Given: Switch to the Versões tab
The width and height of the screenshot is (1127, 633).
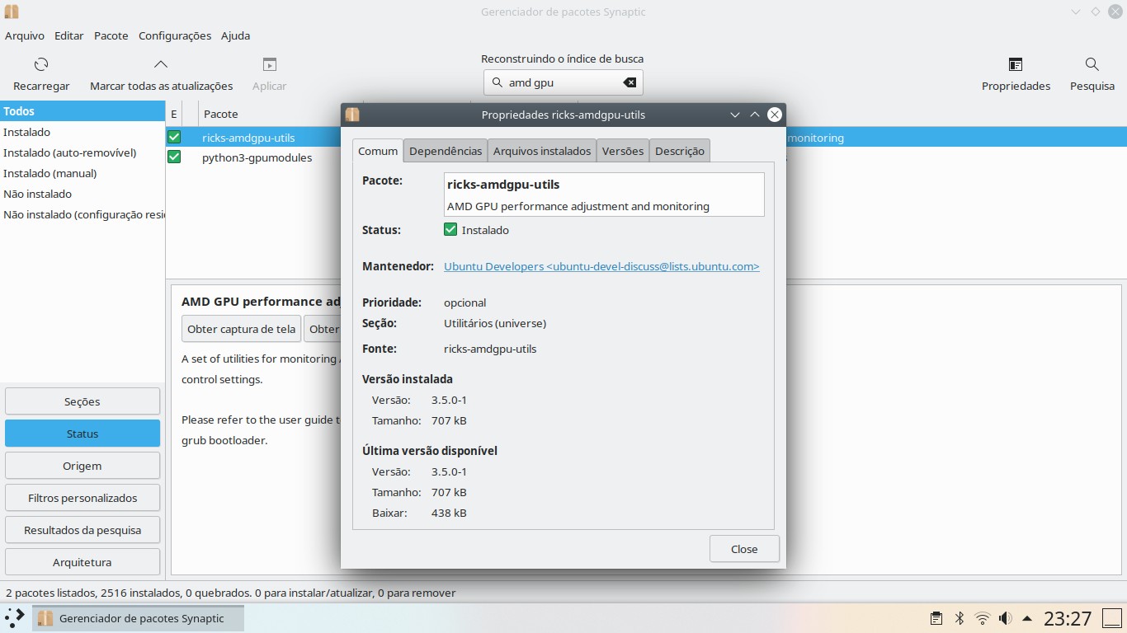Looking at the screenshot, I should [623, 151].
